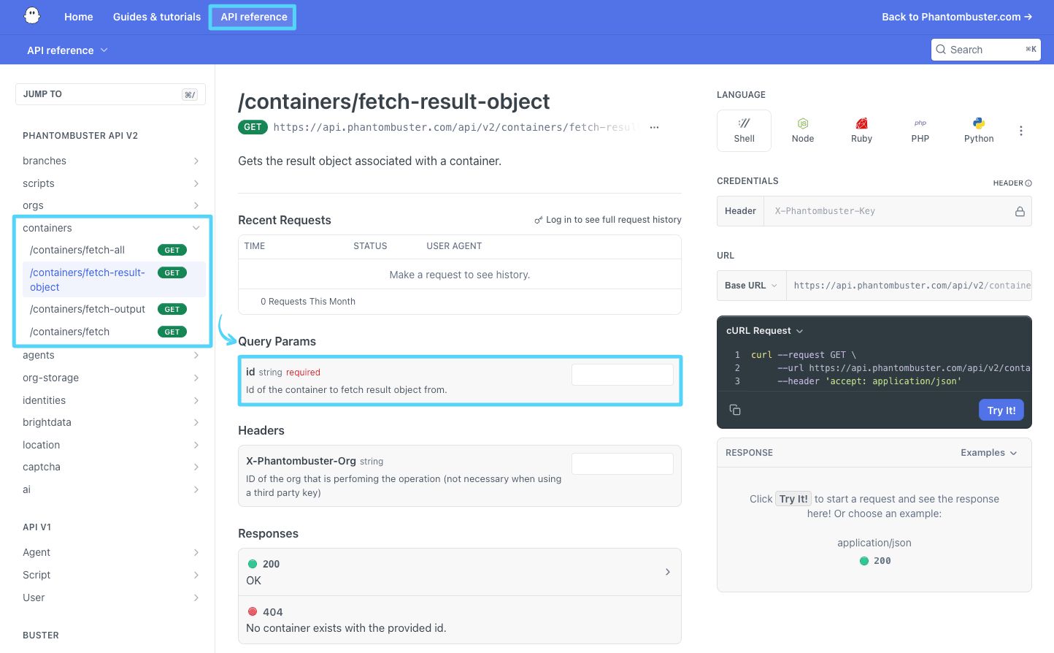Click Back to Phantombuster.com link

957,17
